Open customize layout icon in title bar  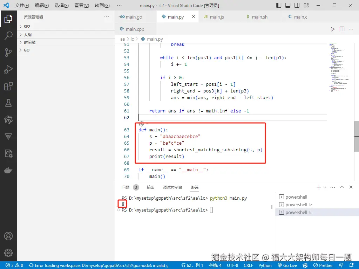306,5
